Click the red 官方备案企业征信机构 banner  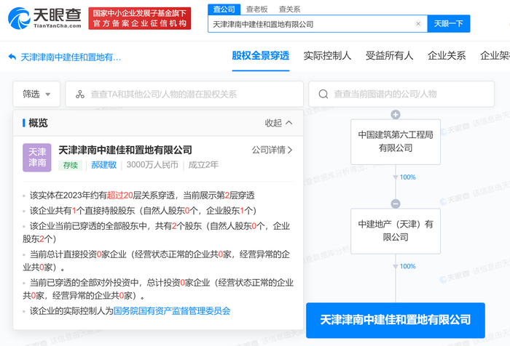pos(140,18)
